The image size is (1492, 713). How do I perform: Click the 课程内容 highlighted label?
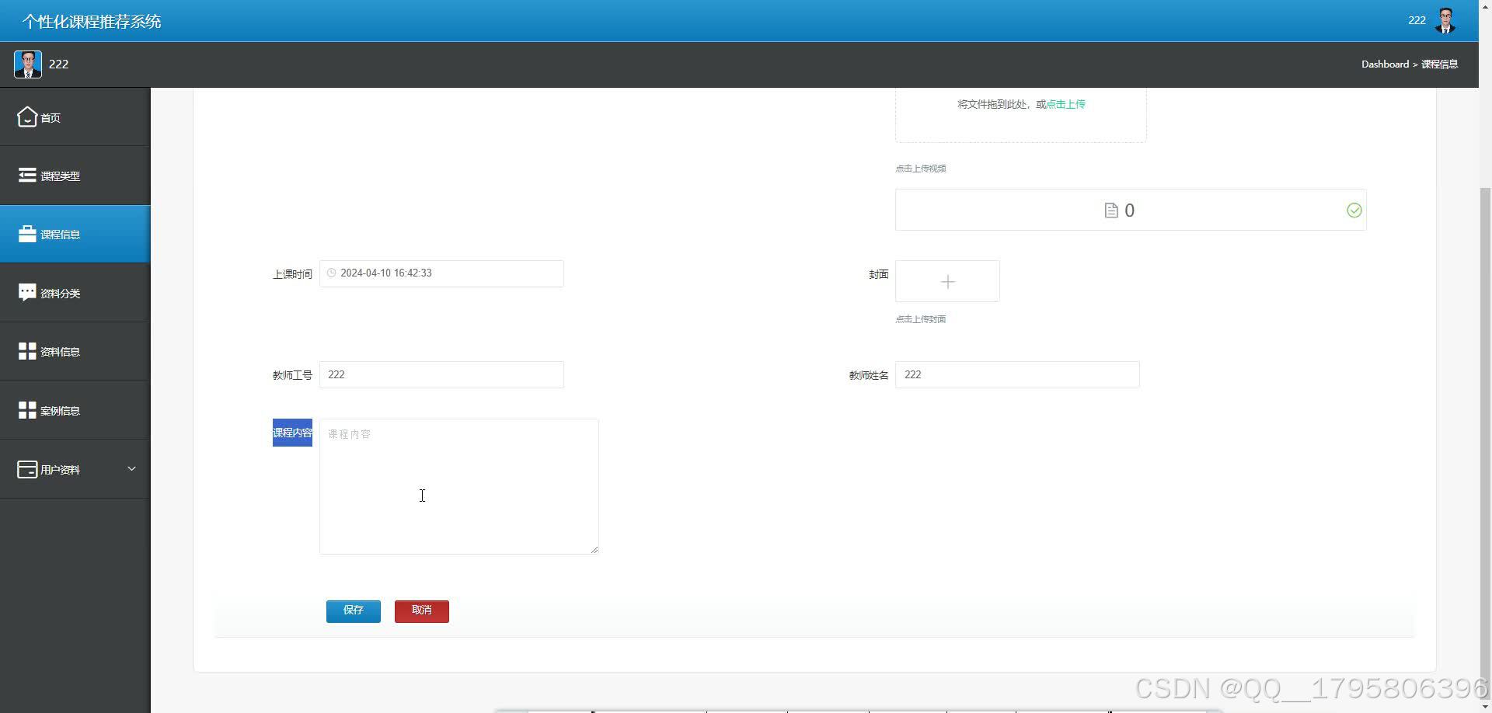pos(292,433)
